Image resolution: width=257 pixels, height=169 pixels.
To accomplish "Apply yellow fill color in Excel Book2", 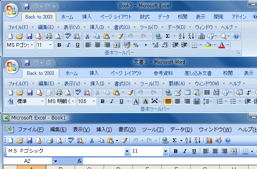I will [x=208, y=45].
